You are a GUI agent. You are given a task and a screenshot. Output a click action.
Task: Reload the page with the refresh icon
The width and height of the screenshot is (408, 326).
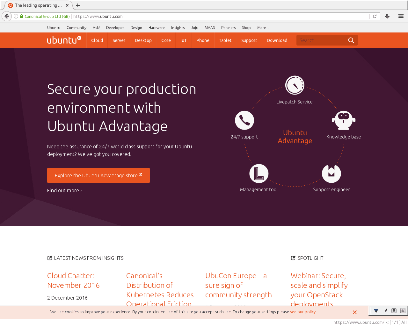(x=375, y=16)
